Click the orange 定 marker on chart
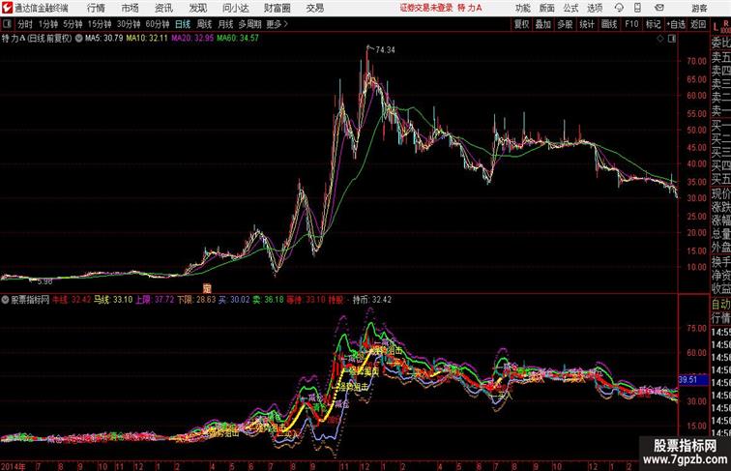Screen dimensions: 731x471 207,288
